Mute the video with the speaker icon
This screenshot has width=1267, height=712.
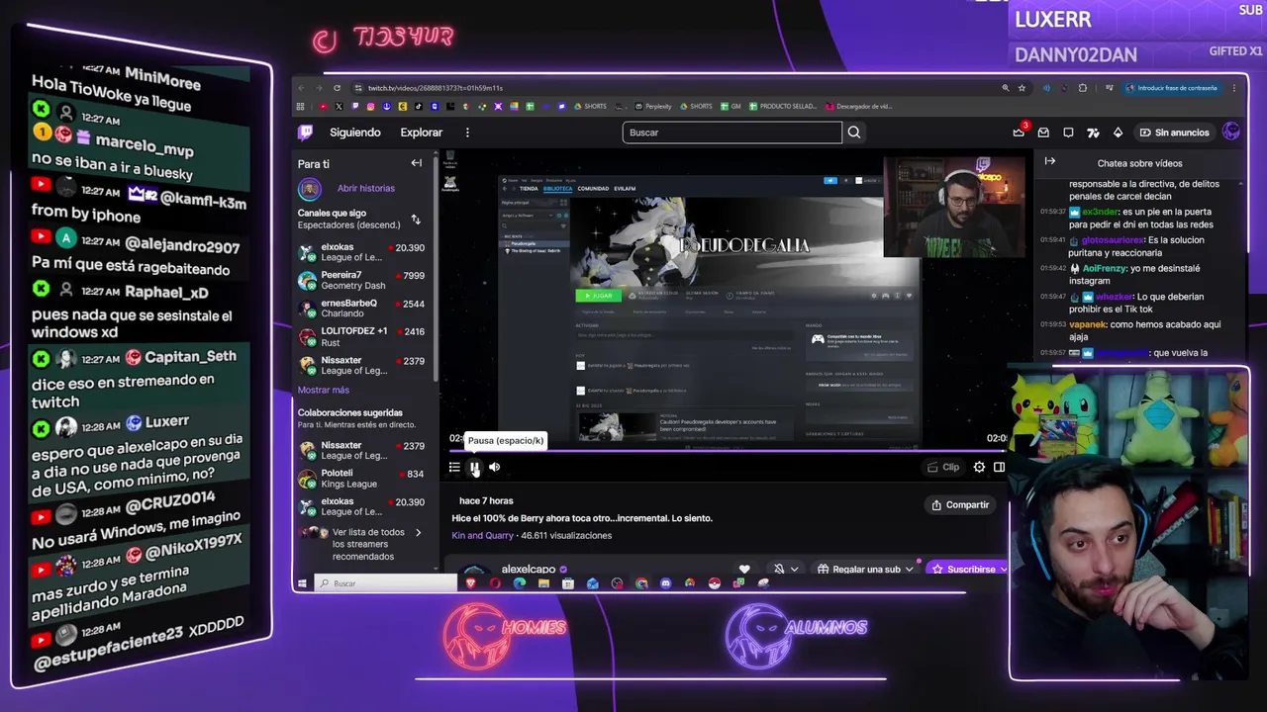[494, 468]
